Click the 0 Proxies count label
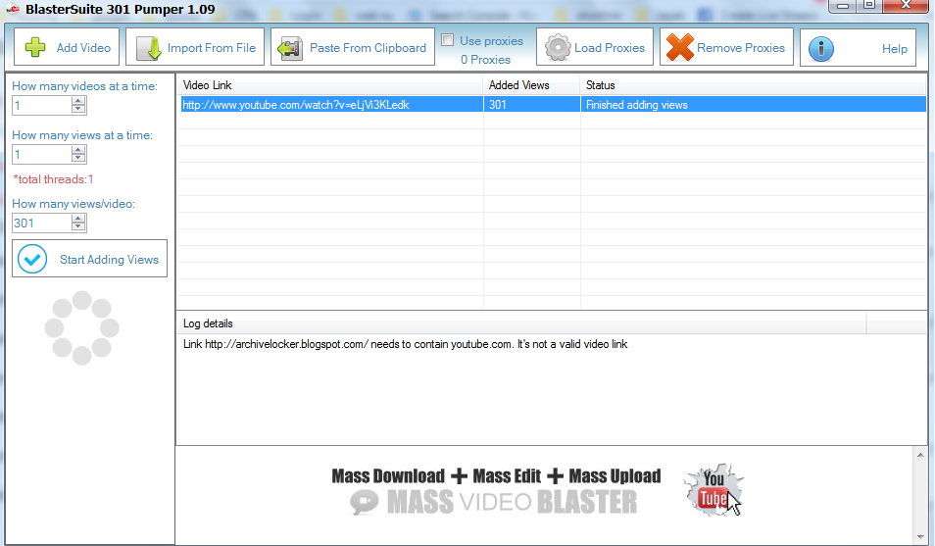 tap(485, 60)
